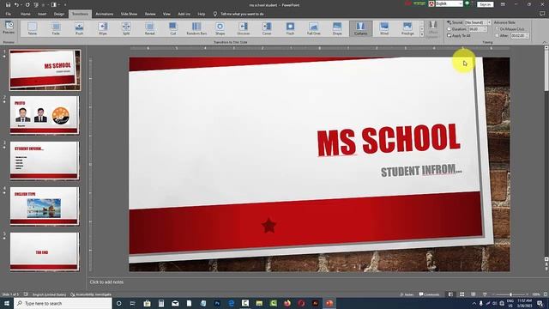Screen dimensions: 549x309
Task: Expand the transitions gallery More arrow
Action: 422,34
